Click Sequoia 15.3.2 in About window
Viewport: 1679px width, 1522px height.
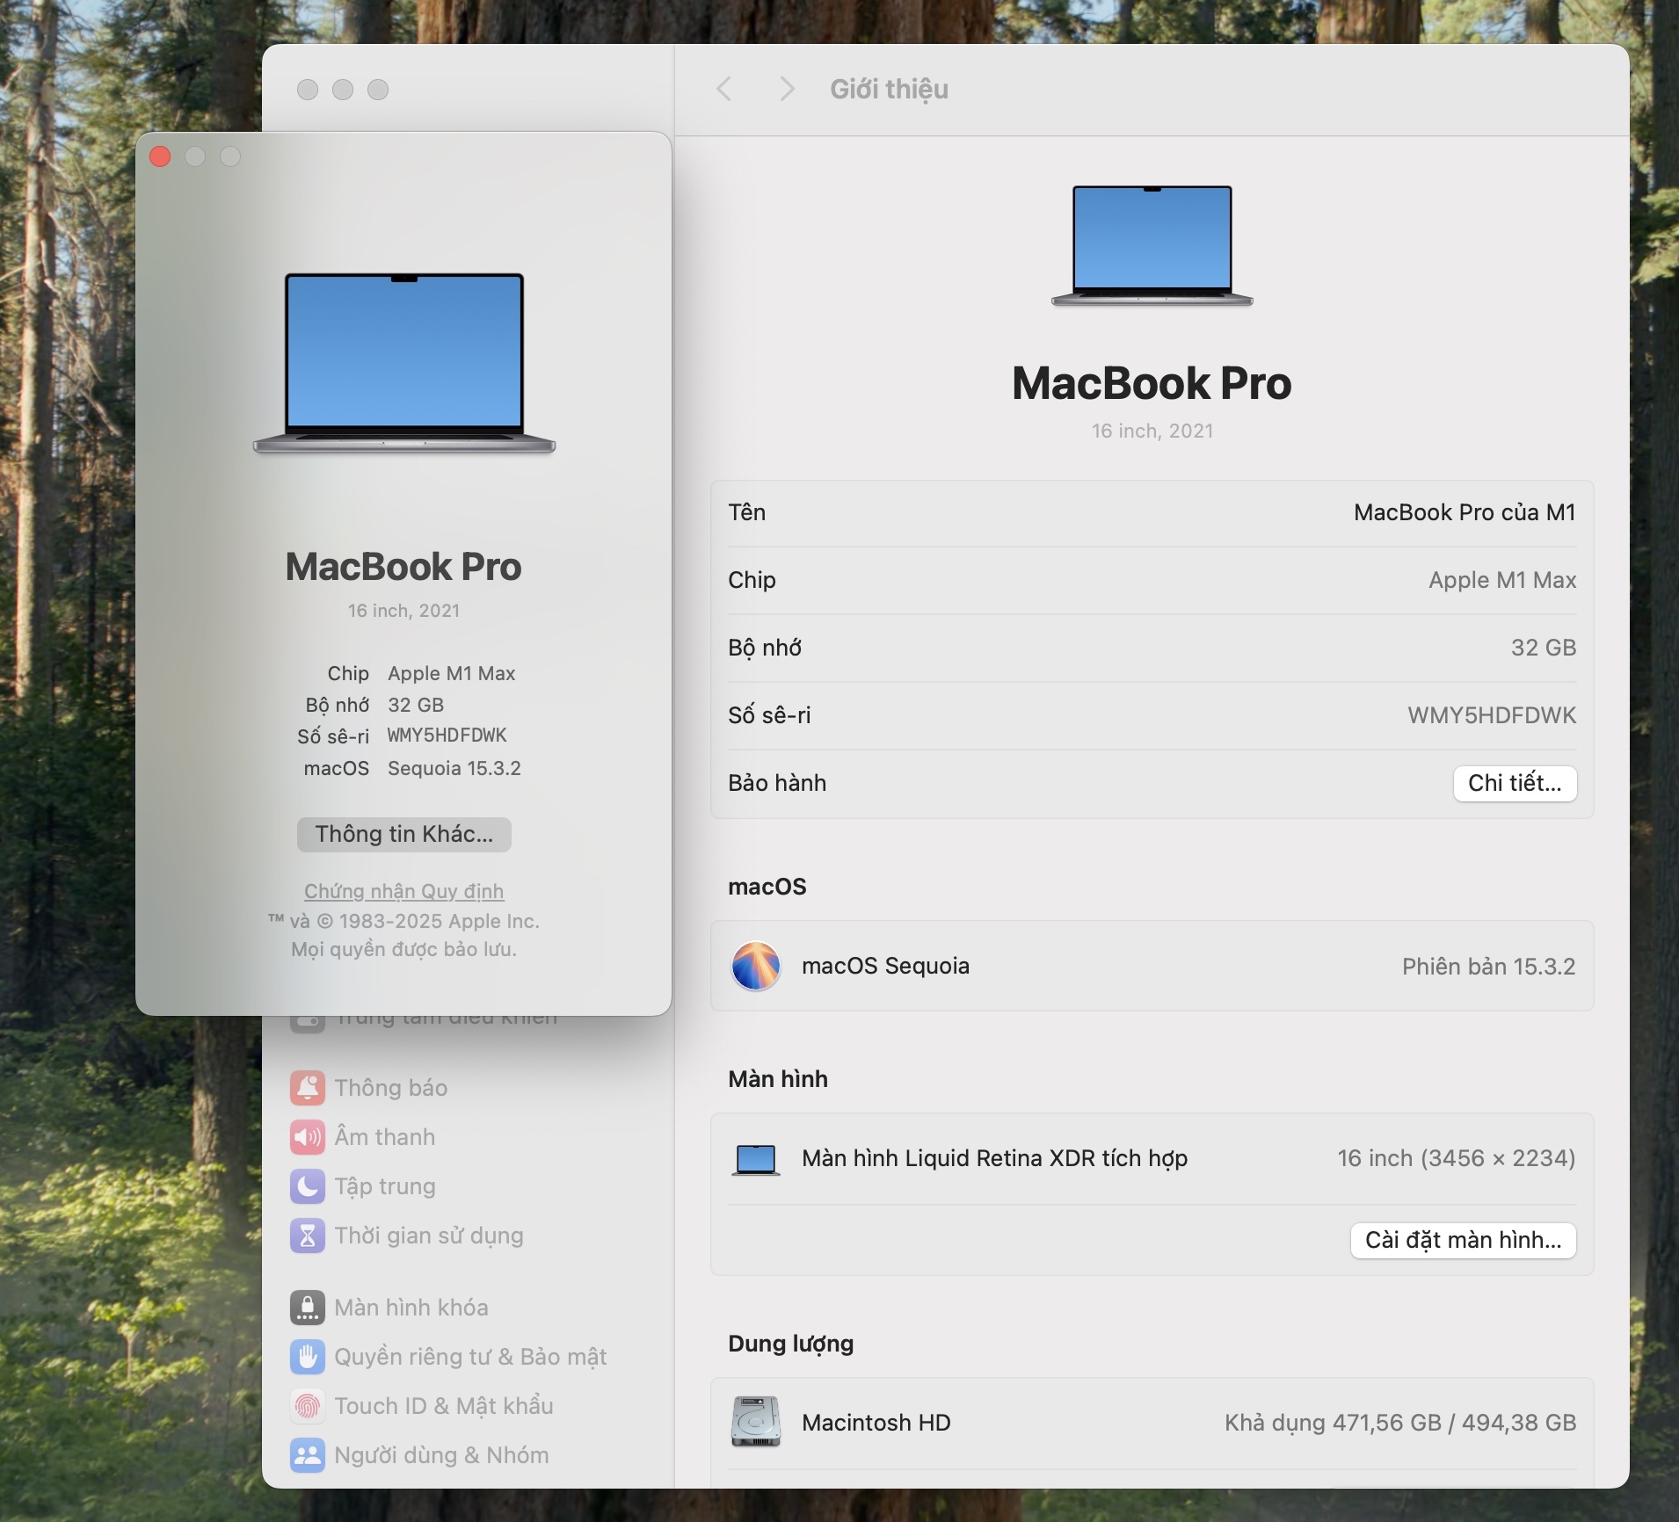click(x=454, y=768)
